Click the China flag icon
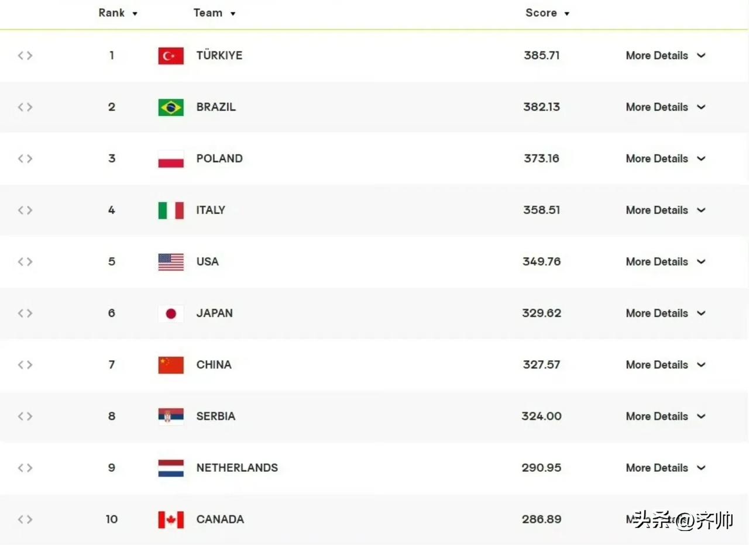Viewport: 749px width, 545px height. click(x=171, y=365)
